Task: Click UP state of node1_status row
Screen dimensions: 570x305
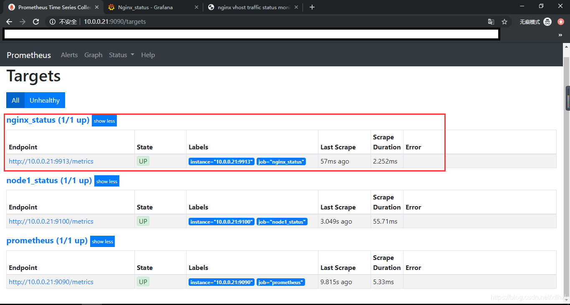Action: pyautogui.click(x=143, y=221)
